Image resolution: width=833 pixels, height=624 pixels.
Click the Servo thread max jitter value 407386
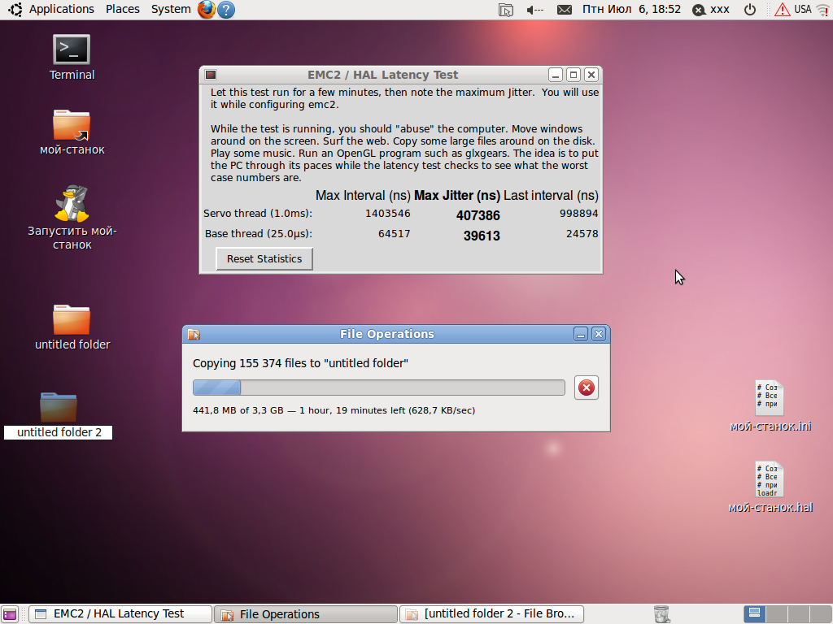click(478, 215)
